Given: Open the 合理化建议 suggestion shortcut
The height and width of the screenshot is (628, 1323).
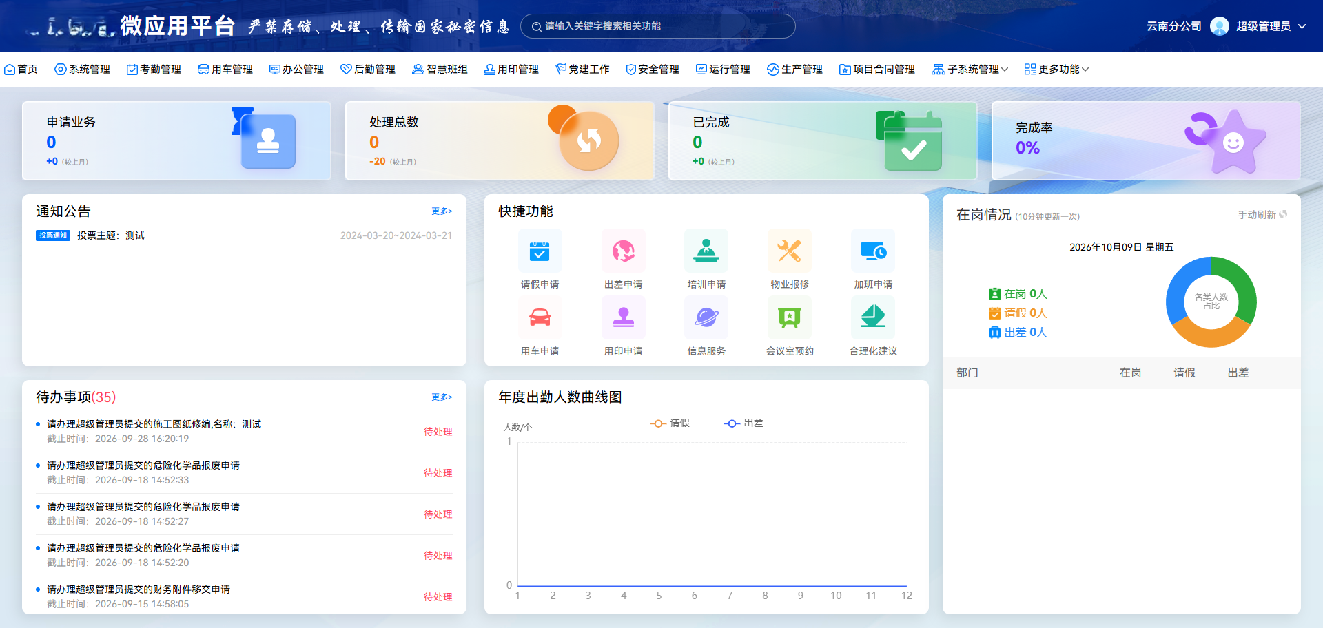Looking at the screenshot, I should (873, 326).
